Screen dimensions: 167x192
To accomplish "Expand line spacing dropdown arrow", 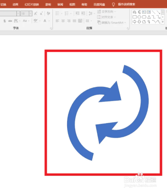I will [94, 13].
